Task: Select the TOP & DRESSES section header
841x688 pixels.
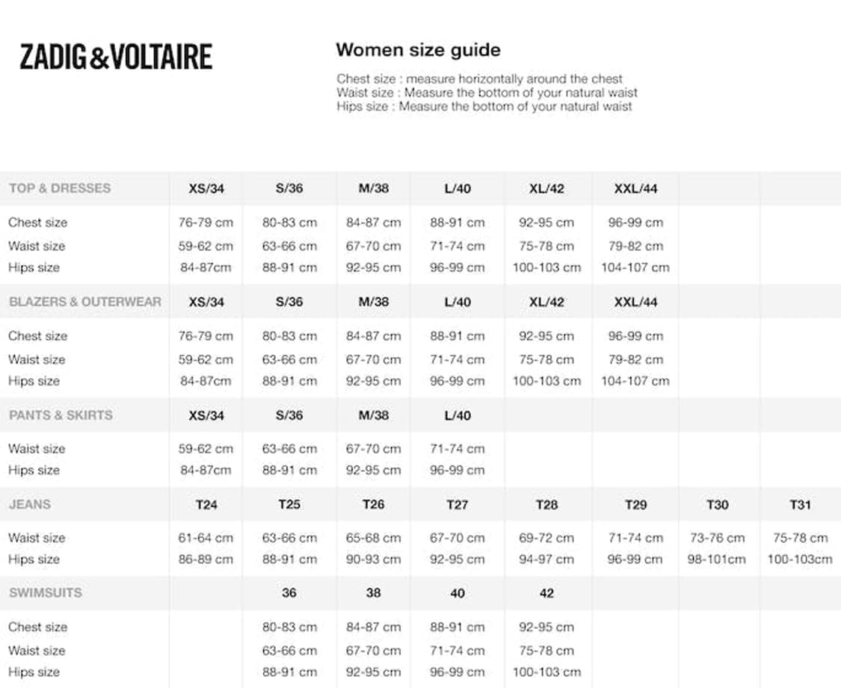Action: [60, 188]
